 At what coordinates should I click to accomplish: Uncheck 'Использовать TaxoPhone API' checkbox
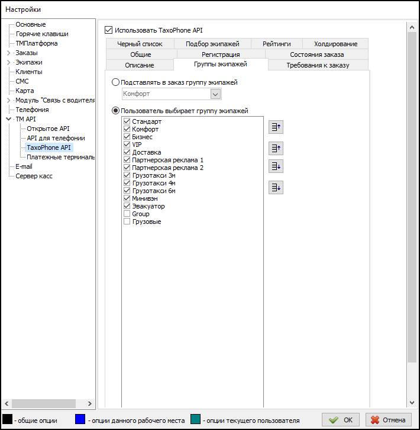(x=108, y=30)
